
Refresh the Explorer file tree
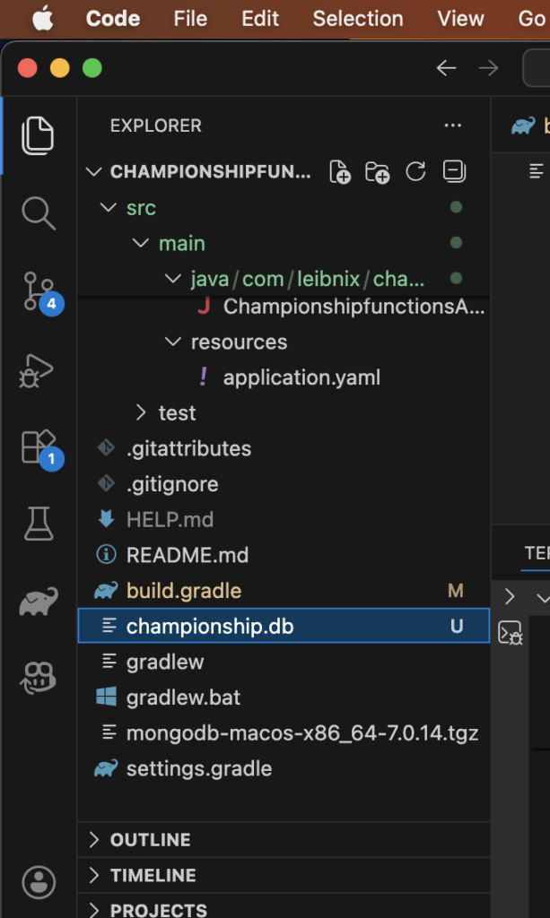tap(415, 172)
